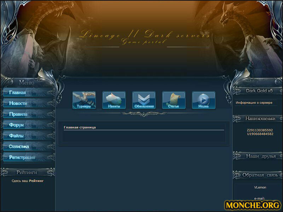Click the Обратная связь section header
283x212 pixels.
pyautogui.click(x=259, y=175)
